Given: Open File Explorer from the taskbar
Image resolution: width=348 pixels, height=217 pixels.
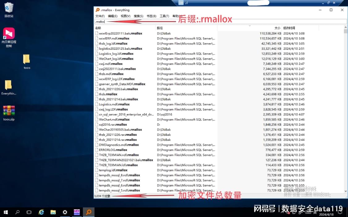Looking at the screenshot, I should pyautogui.click(x=53, y=212).
